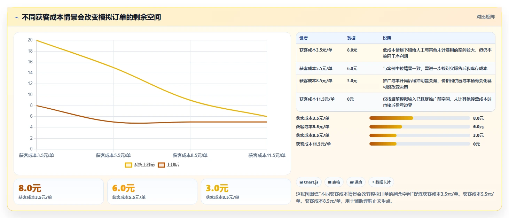Image resolution: width=509 pixels, height=218 pixels.
Task: Click progress label 获客成本11.5元/单
Action: click(313, 144)
